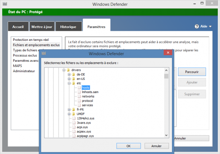Expand the fr-FR folder node
This screenshot has height=154, width=220.
(69, 110)
